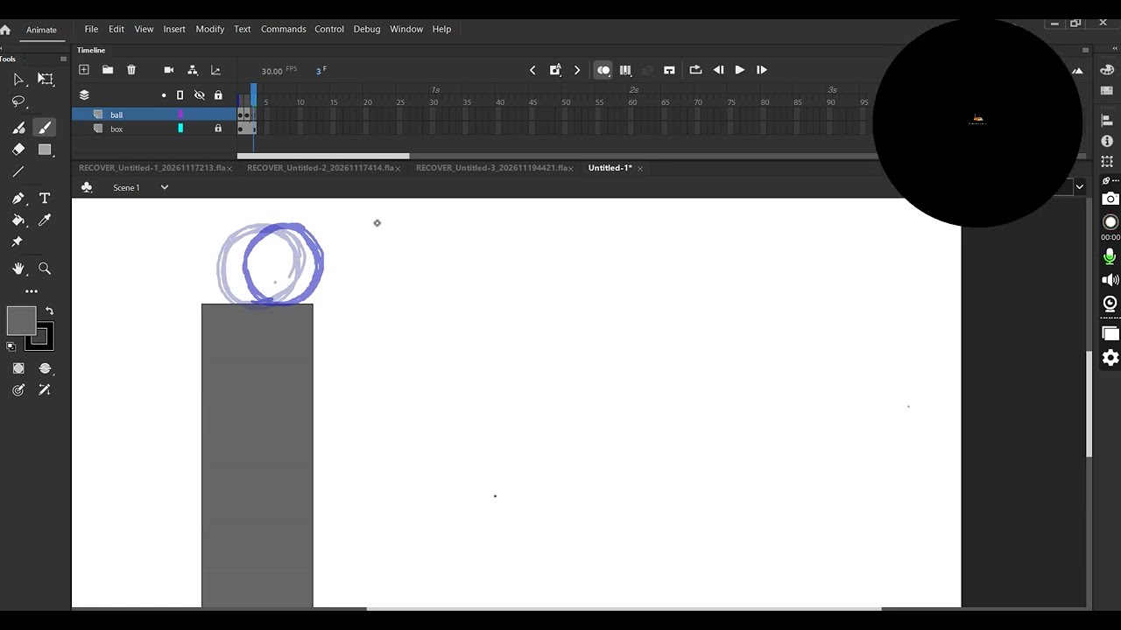
Task: Toggle the Onion Skin button
Action: (x=603, y=70)
